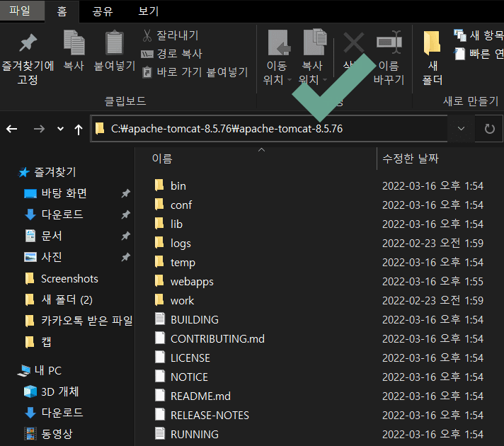Image resolution: width=504 pixels, height=446 pixels.
Task: Create a 새 폴더 (New folder)
Action: pyautogui.click(x=433, y=58)
